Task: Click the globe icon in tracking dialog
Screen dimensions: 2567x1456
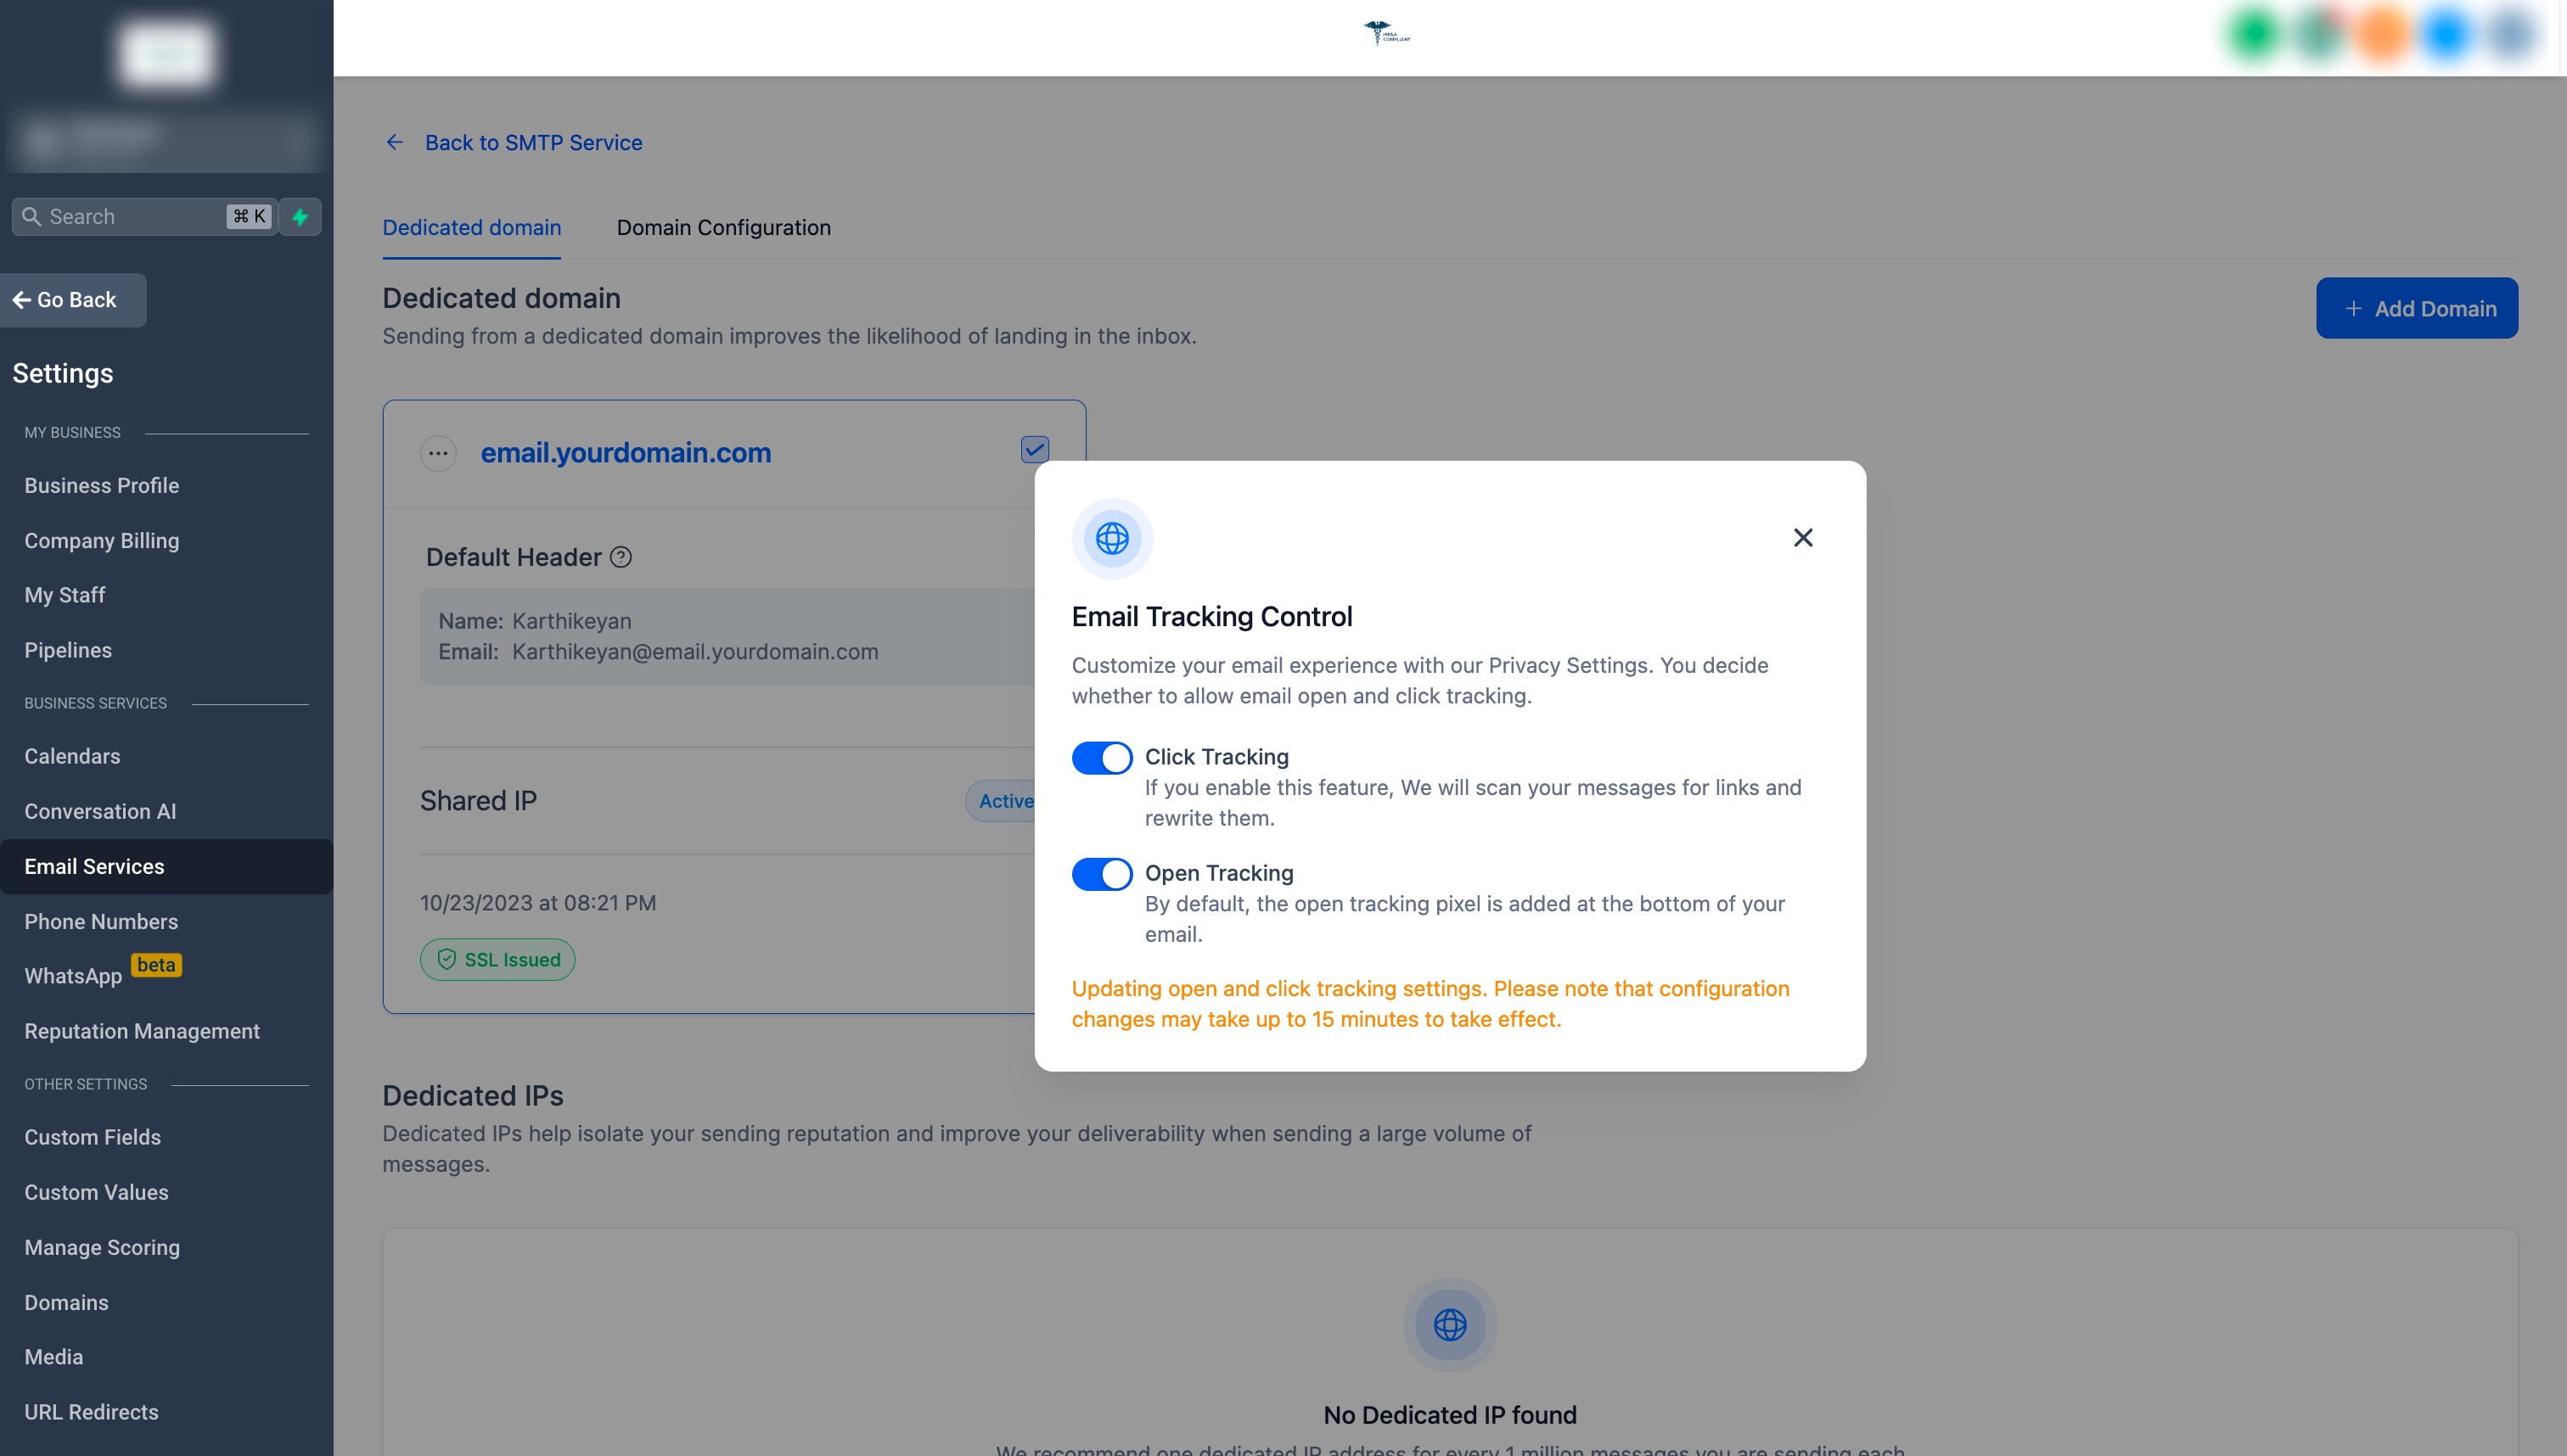Action: (x=1111, y=539)
